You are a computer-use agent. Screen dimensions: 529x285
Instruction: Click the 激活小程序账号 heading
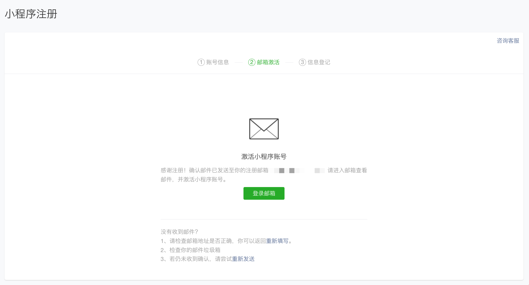pos(264,157)
